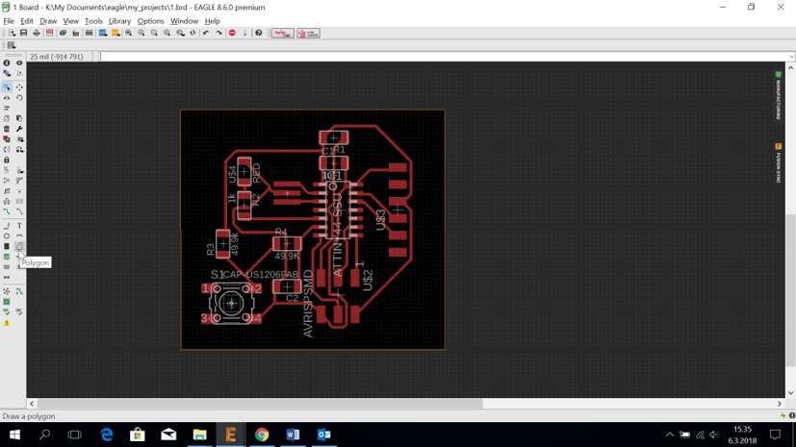796x447 pixels.
Task: Open the Options menu
Action: pyautogui.click(x=150, y=21)
